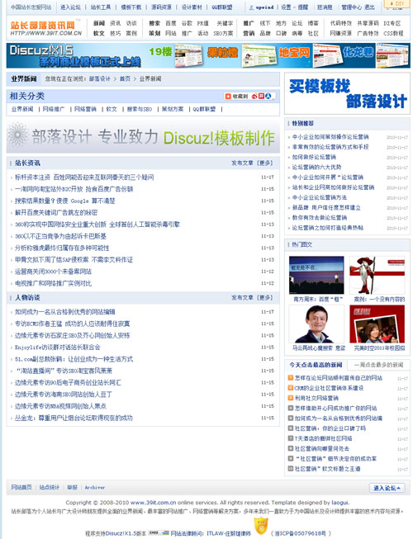This screenshot has height=539, width=413.
Task: Expand the 进入论坛 footer dropdown button
Action: [x=387, y=488]
